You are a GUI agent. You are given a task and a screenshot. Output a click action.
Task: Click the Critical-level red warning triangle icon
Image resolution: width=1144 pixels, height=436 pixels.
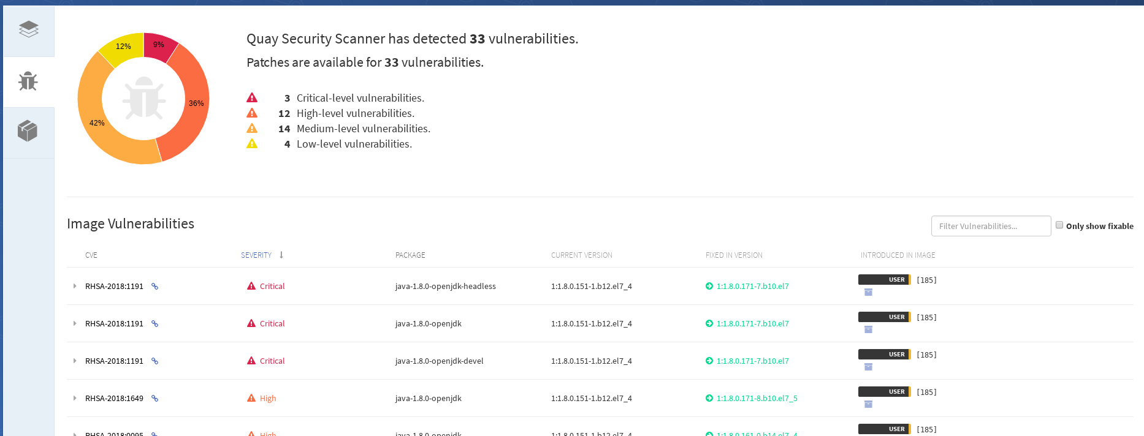252,98
